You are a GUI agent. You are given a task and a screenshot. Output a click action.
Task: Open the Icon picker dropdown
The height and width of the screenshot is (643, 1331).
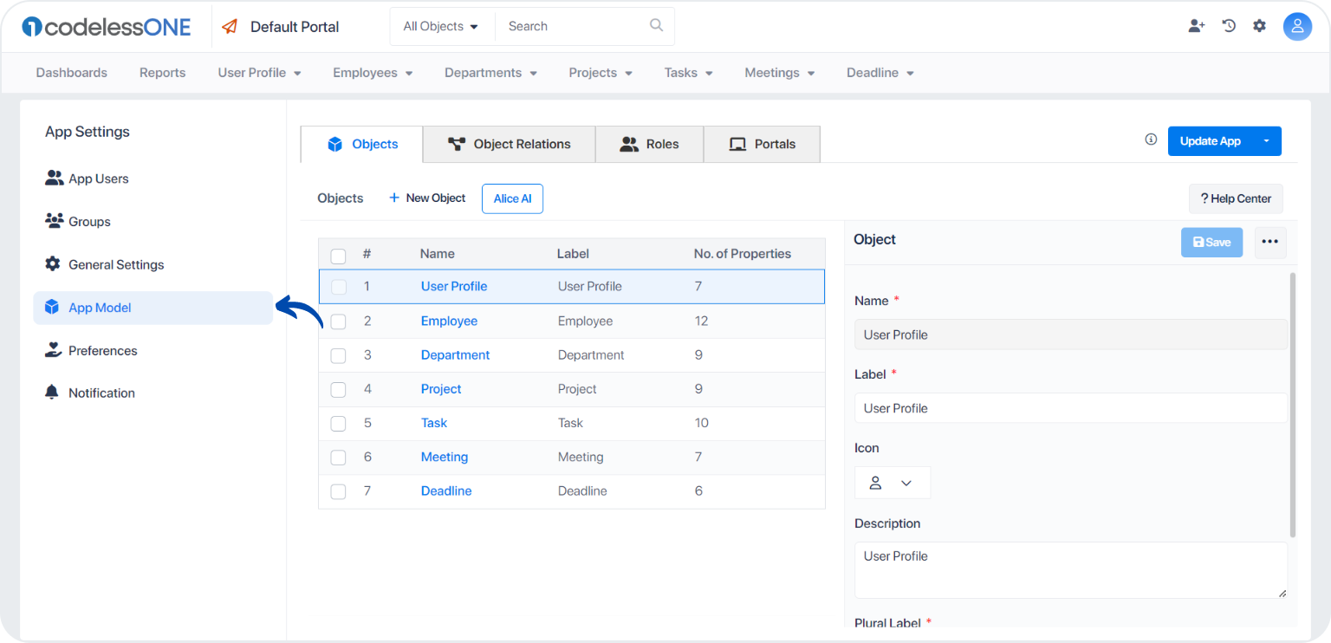pyautogui.click(x=893, y=483)
